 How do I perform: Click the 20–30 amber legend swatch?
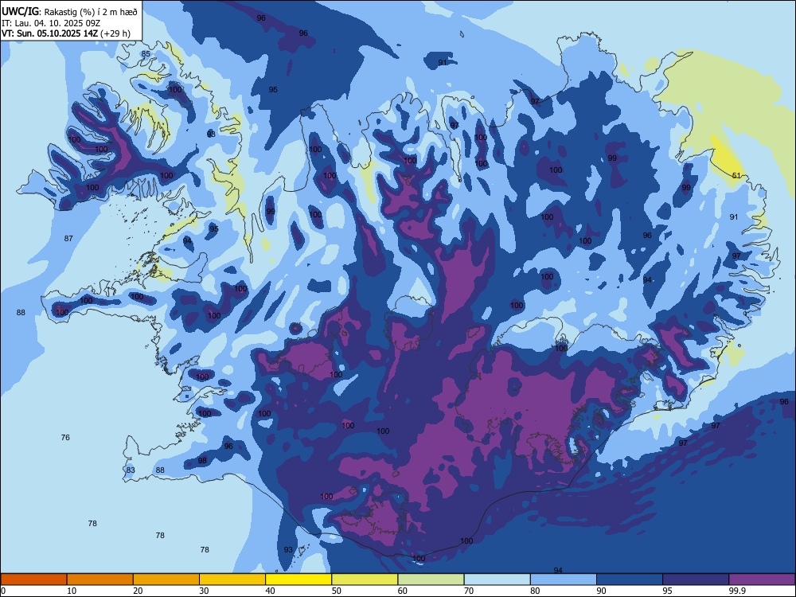click(166, 579)
